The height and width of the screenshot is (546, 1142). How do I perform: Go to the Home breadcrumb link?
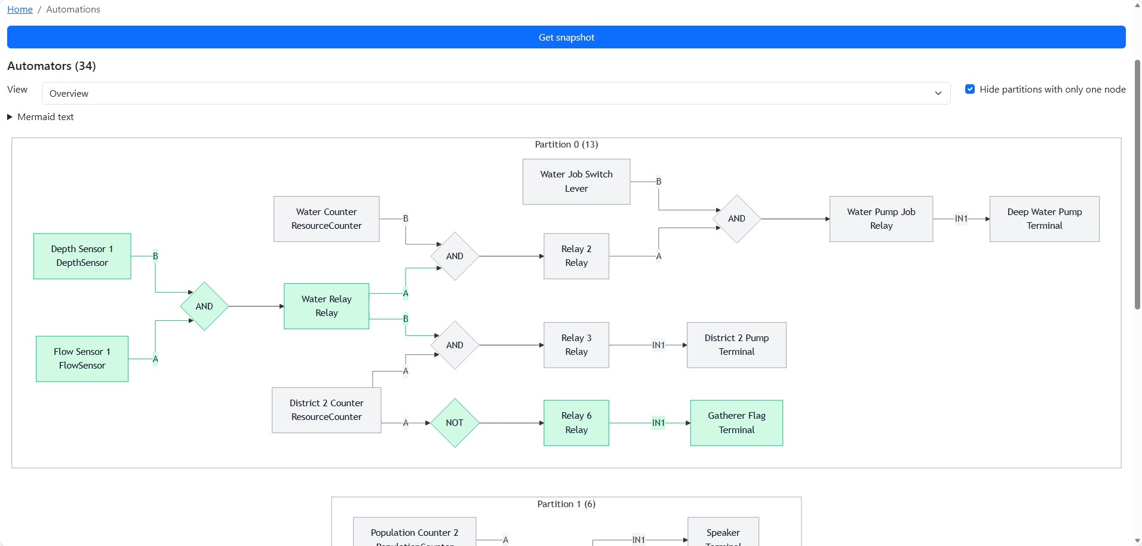point(20,10)
